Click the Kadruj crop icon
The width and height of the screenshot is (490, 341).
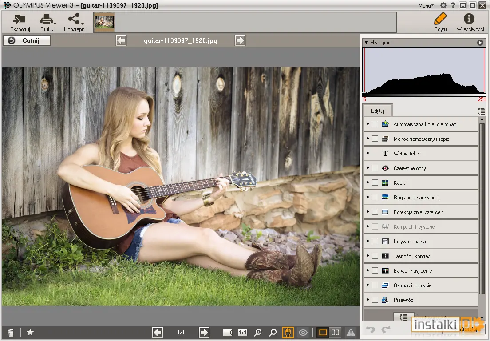(385, 183)
